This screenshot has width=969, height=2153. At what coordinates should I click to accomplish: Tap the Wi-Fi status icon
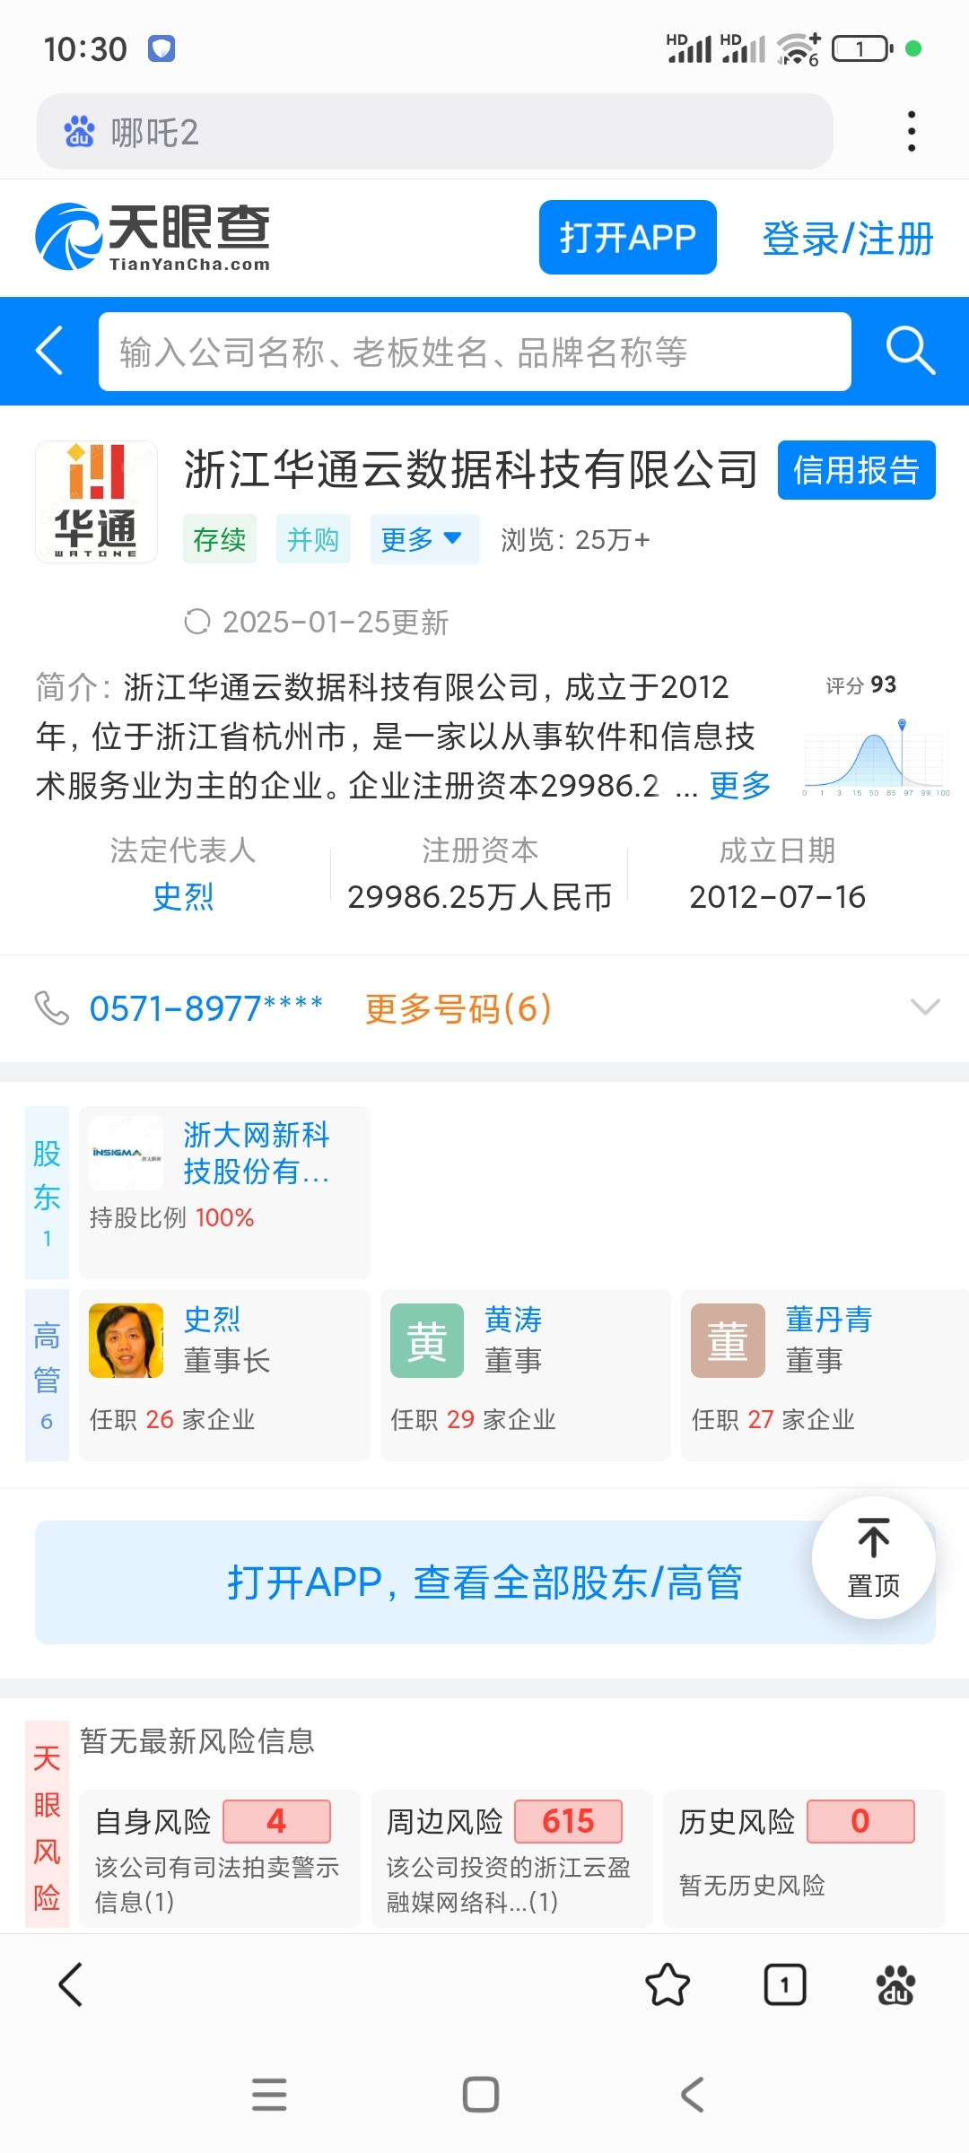797,48
